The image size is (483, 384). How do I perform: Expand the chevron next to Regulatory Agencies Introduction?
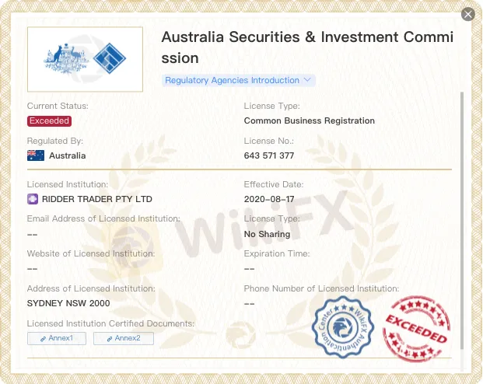[307, 80]
